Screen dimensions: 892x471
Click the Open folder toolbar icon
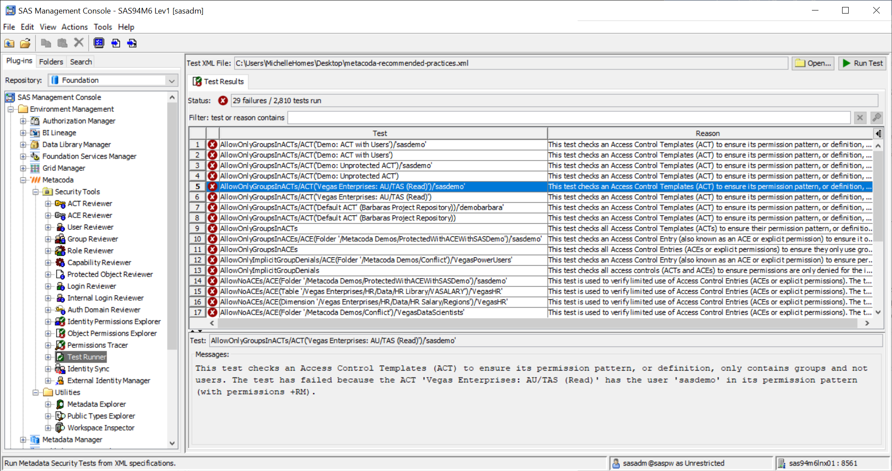click(25, 43)
